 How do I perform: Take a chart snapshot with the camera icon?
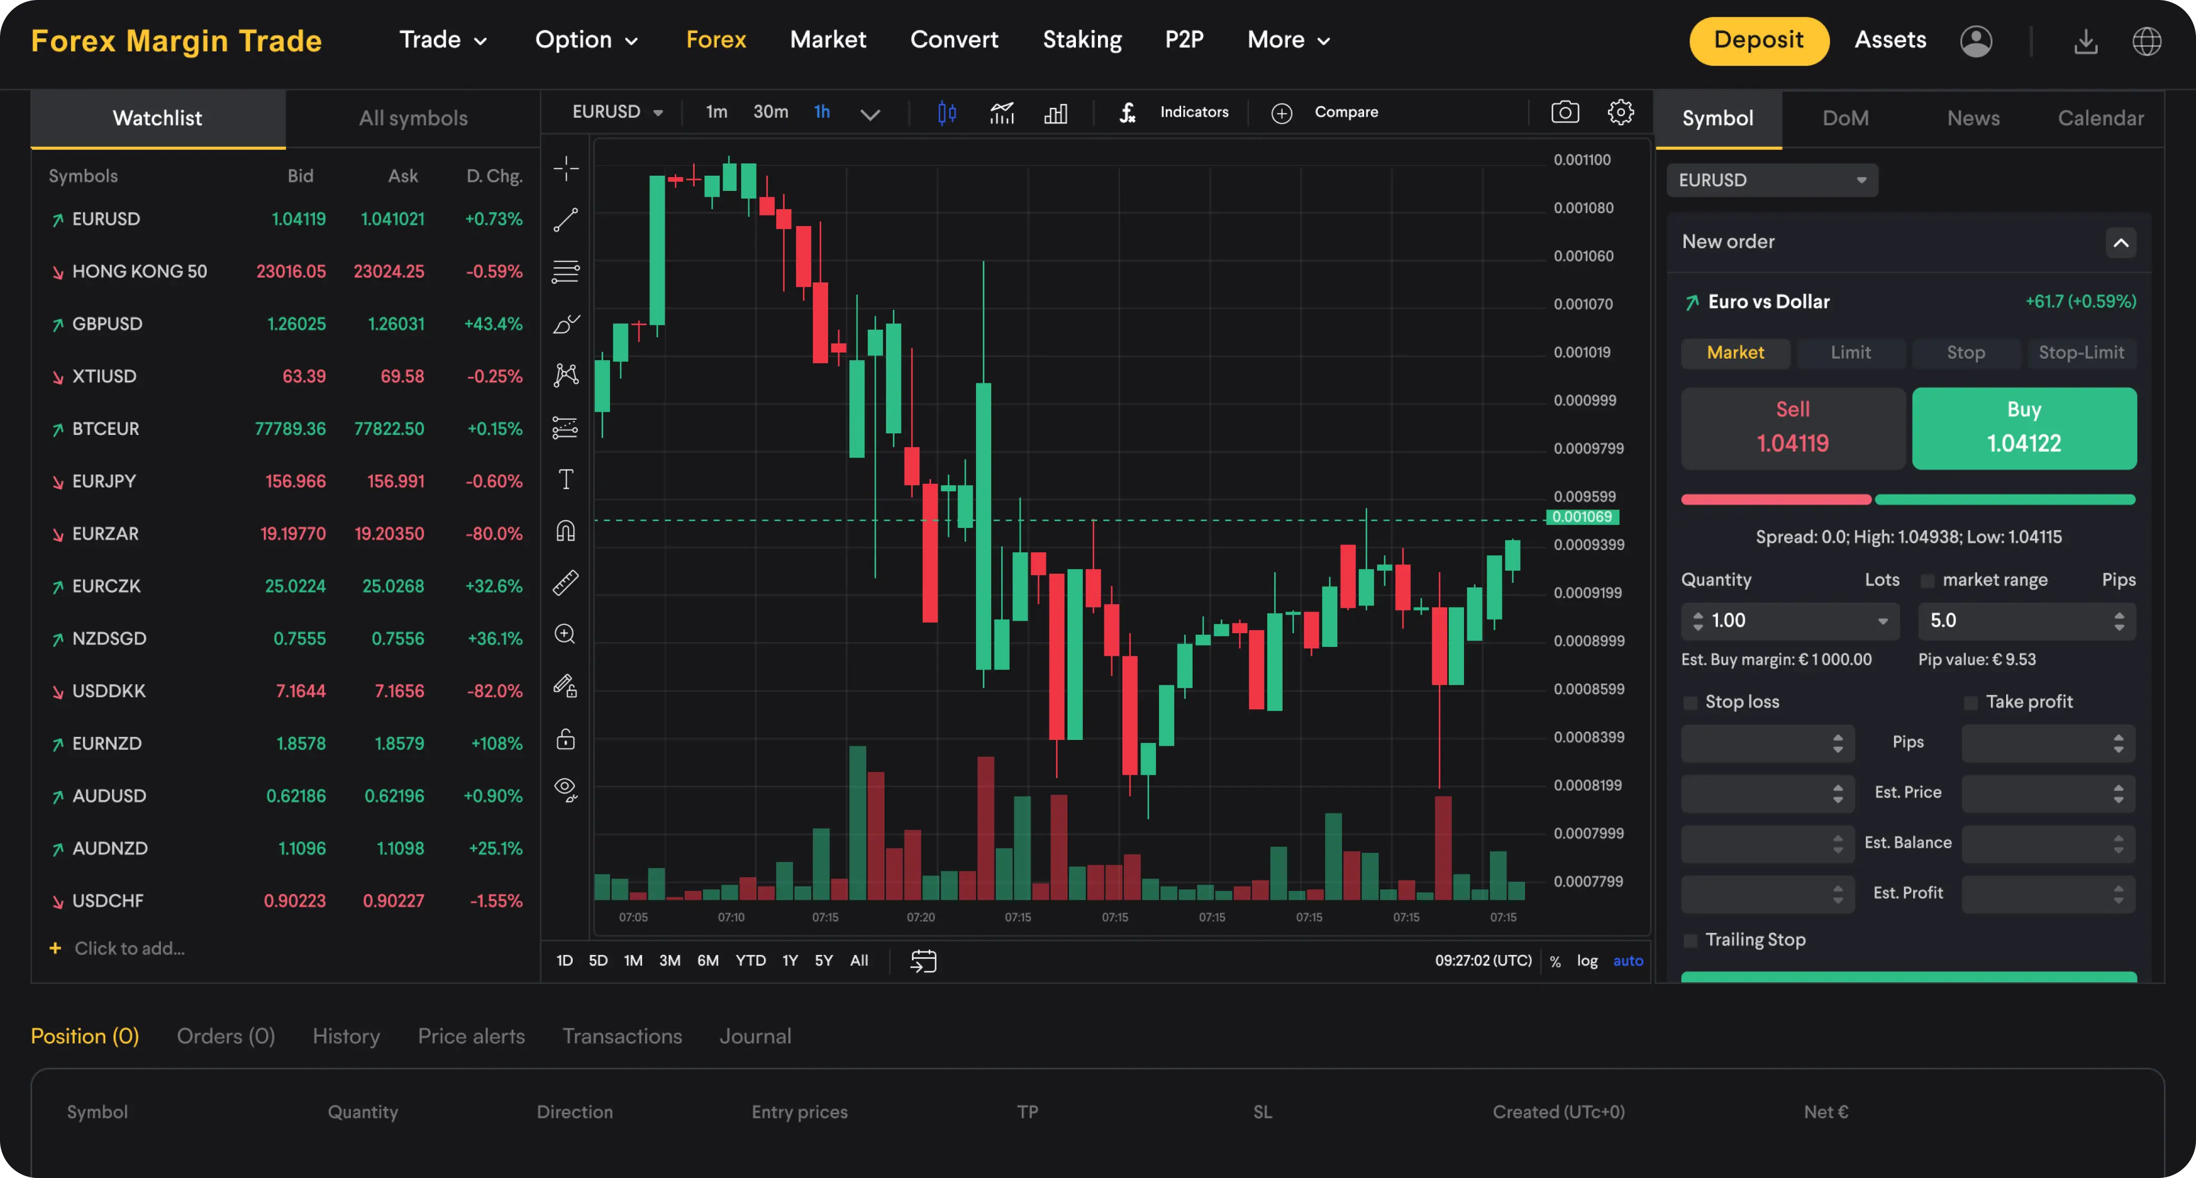pos(1565,111)
